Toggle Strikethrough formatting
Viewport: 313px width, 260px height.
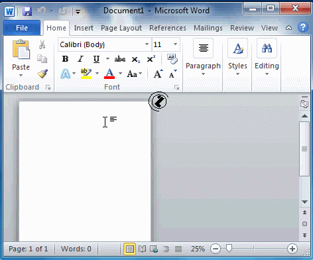pyautogui.click(x=120, y=59)
